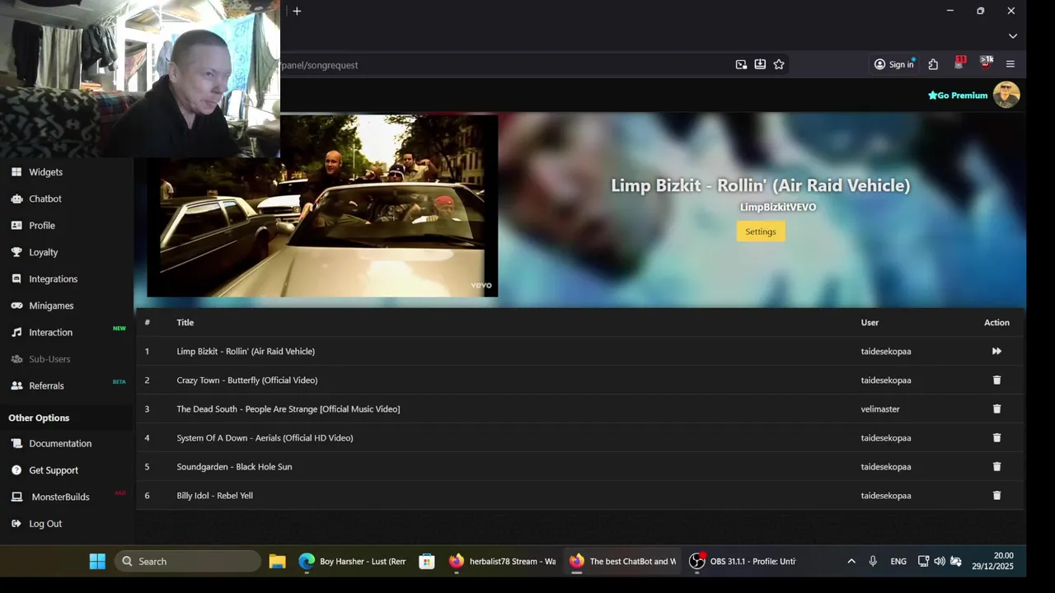Click the picture-in-picture icon in address bar
This screenshot has height=593, width=1055.
(741, 64)
